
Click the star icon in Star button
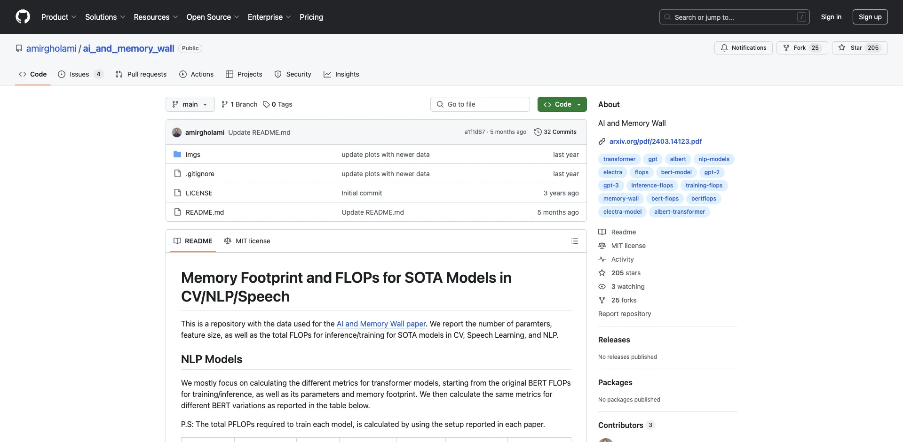pyautogui.click(x=842, y=47)
